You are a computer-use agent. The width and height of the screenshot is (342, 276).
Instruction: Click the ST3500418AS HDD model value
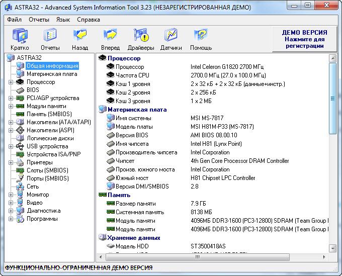click(208, 246)
